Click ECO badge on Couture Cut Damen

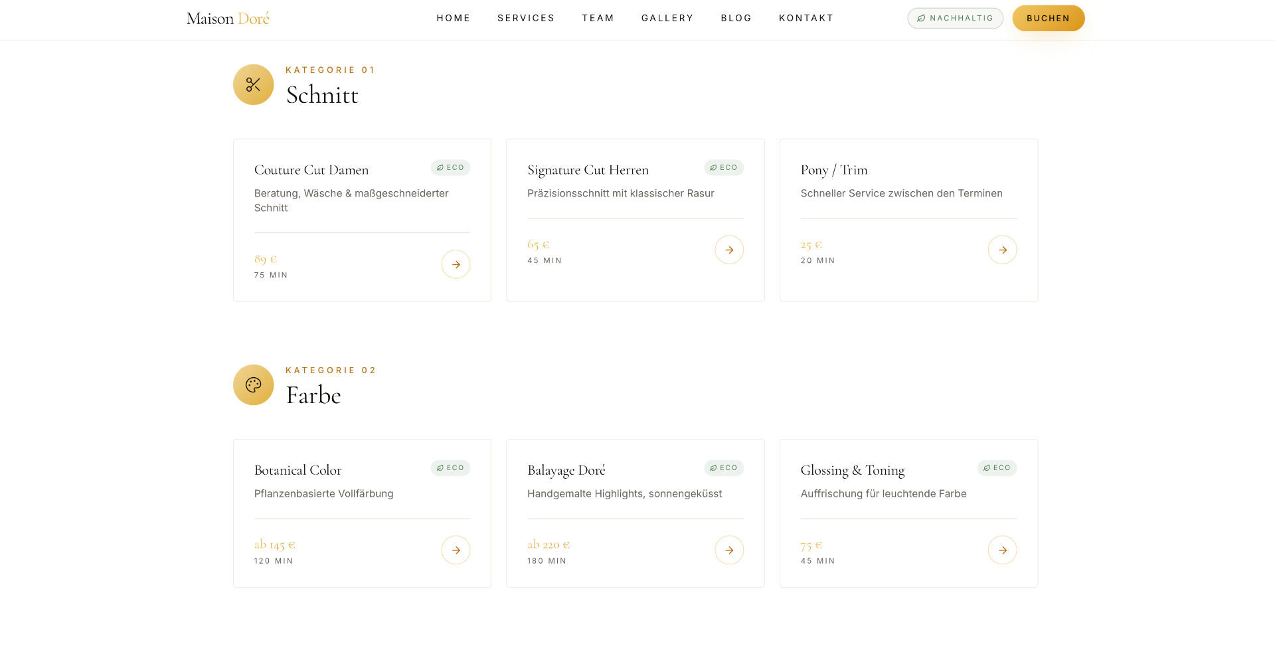point(450,168)
